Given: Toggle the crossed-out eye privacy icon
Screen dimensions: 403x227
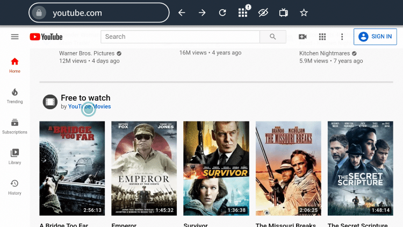Looking at the screenshot, I should 263,12.
